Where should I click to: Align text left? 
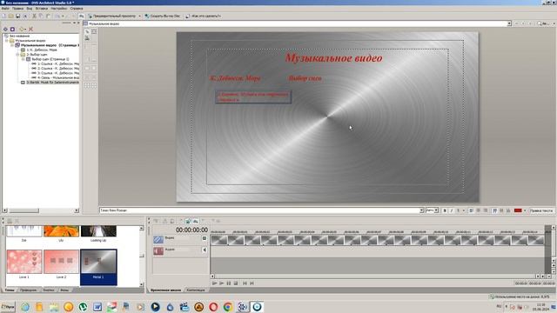tap(472, 210)
